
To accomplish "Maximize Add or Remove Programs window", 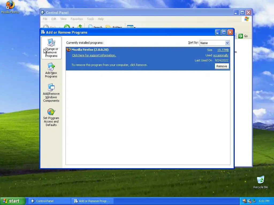I will (x=224, y=32).
